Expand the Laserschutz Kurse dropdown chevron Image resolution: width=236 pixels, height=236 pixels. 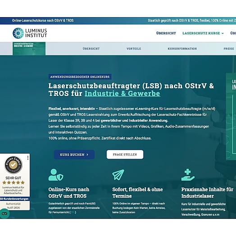[x=222, y=33]
